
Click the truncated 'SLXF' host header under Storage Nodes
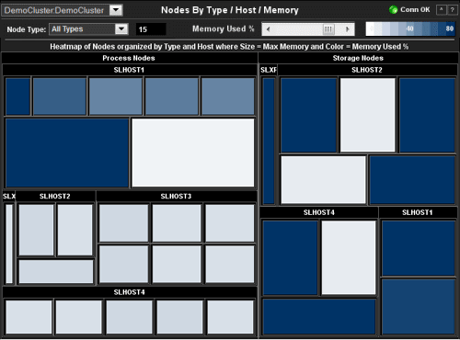pyautogui.click(x=269, y=70)
